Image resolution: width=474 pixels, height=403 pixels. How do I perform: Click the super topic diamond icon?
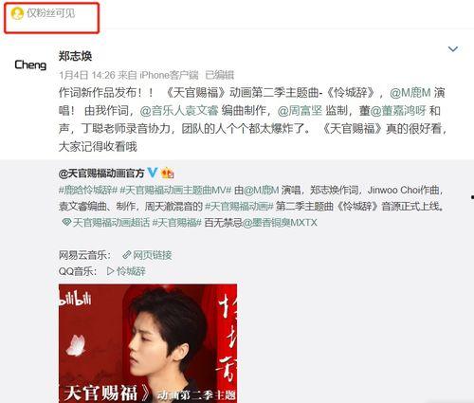[66, 222]
